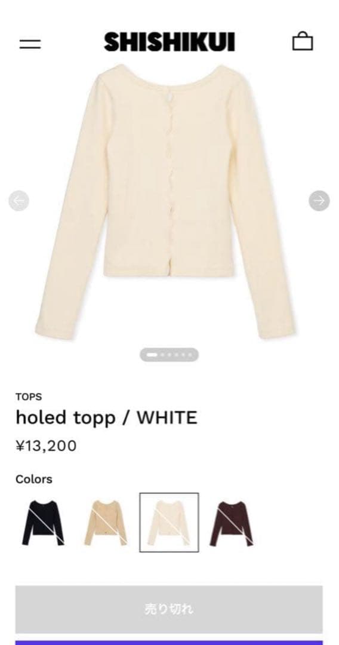Click the ¥13,200 price text
The image size is (339, 645).
(46, 446)
